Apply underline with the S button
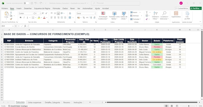Viewport: 203px width, 107px height. (x=27, y=17)
